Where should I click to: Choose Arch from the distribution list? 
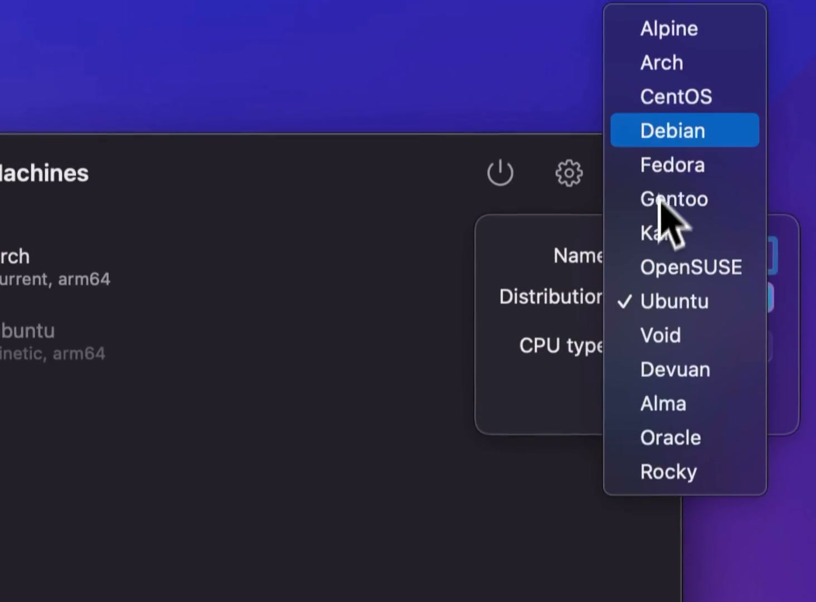(x=684, y=62)
